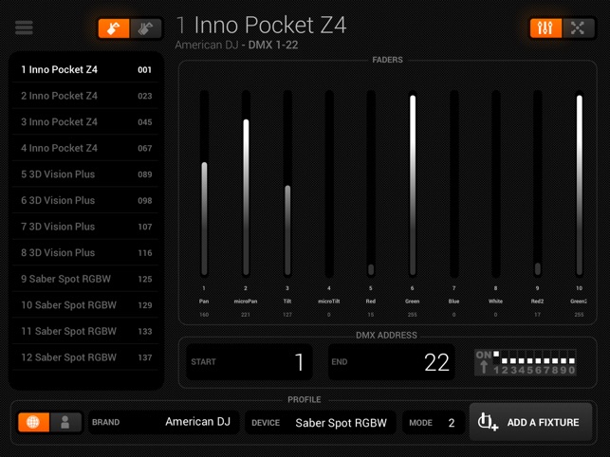This screenshot has height=457, width=610.
Task: Select 2 Inno Pocket Z4 fixture
Action: (86, 96)
